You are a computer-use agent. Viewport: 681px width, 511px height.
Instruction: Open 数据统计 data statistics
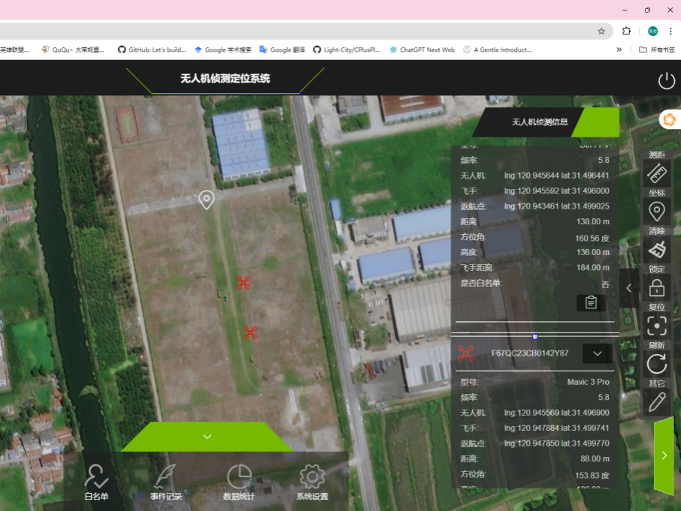click(x=239, y=481)
